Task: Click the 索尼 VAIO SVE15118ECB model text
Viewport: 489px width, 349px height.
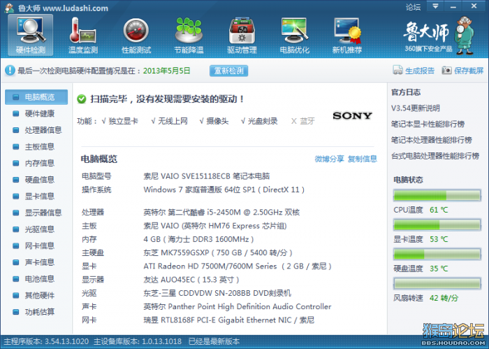Action: click(x=207, y=176)
